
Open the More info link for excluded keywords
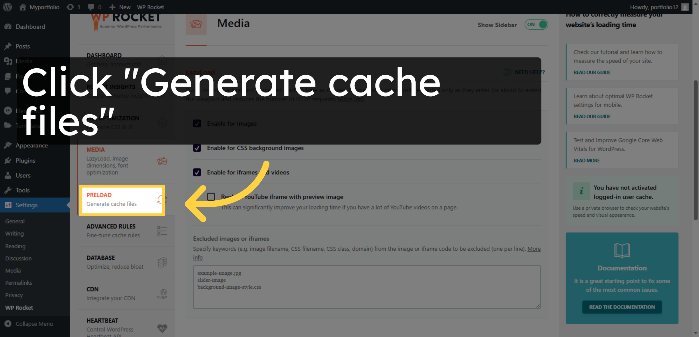click(534, 249)
